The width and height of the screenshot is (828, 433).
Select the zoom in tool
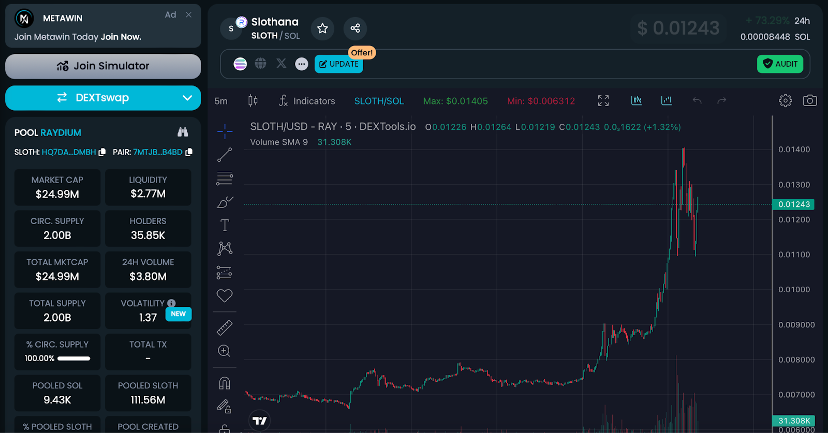pos(224,351)
